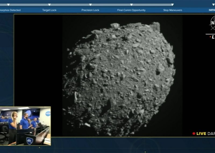Select the 'Final Comm Opportunity' label
The width and height of the screenshot is (215, 153).
coord(131,10)
